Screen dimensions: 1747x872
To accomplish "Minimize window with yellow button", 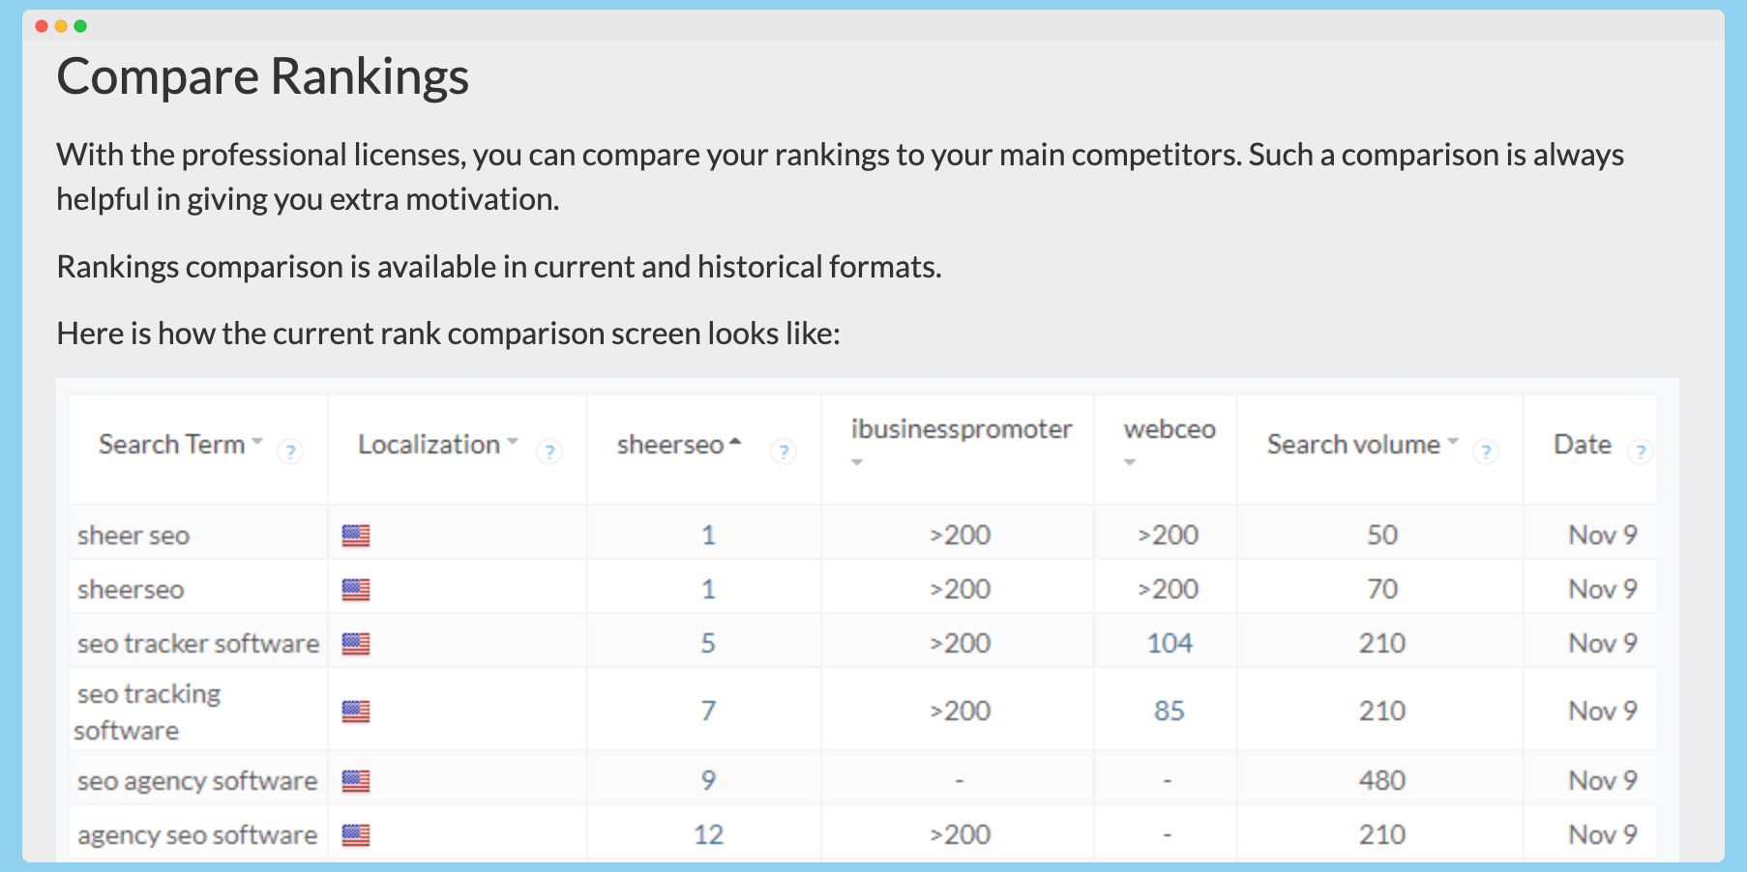I will coord(61,26).
